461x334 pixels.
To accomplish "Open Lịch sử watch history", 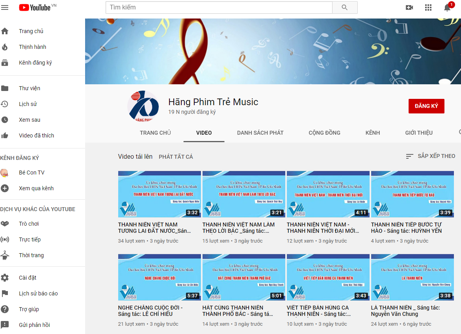I will [28, 104].
